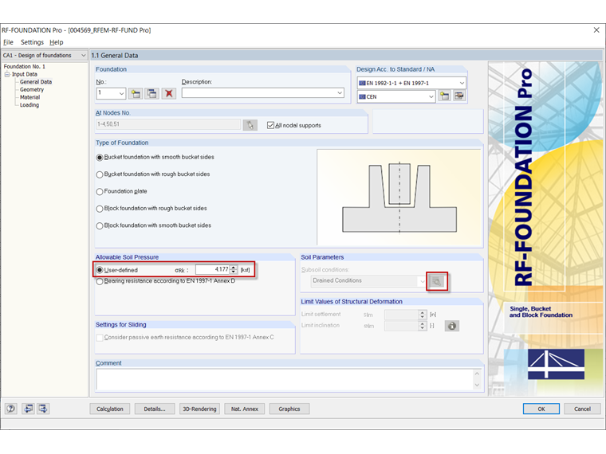The height and width of the screenshot is (454, 606).
Task: Click the new National Annex icon beside CEN
Action: tap(444, 96)
